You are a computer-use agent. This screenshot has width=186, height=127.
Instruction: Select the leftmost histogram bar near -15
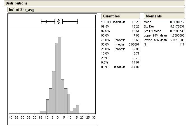(42, 112)
